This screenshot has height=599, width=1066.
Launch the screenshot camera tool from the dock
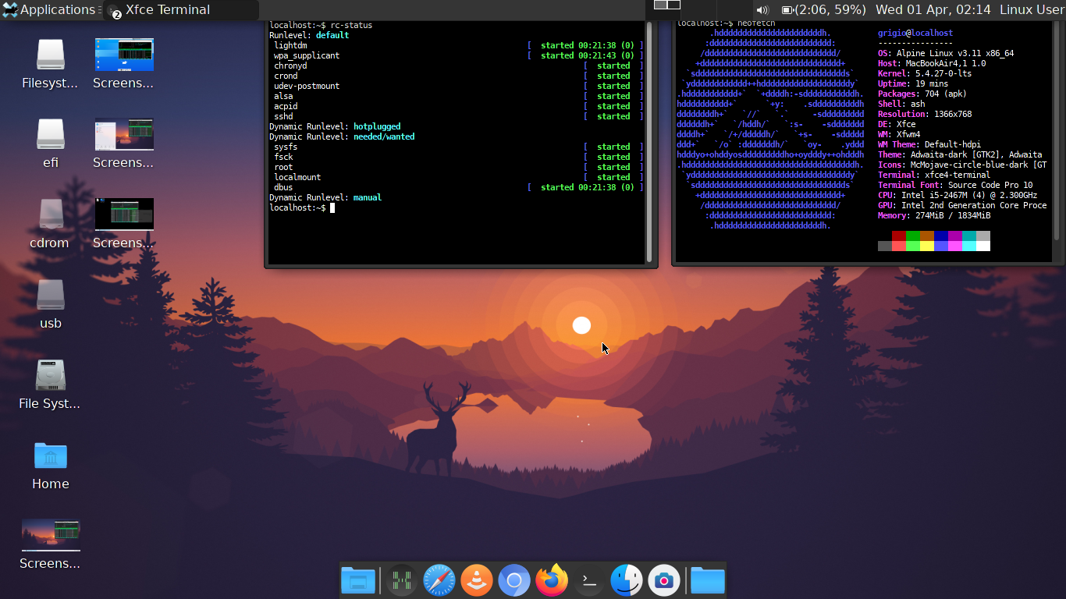tap(663, 580)
